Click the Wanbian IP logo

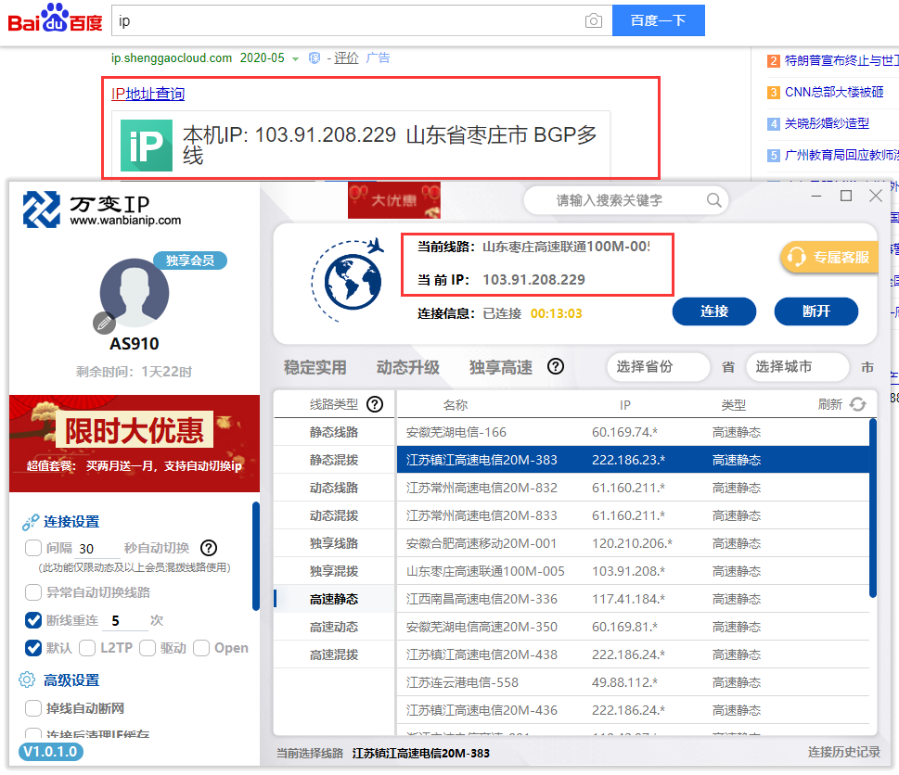[x=101, y=210]
